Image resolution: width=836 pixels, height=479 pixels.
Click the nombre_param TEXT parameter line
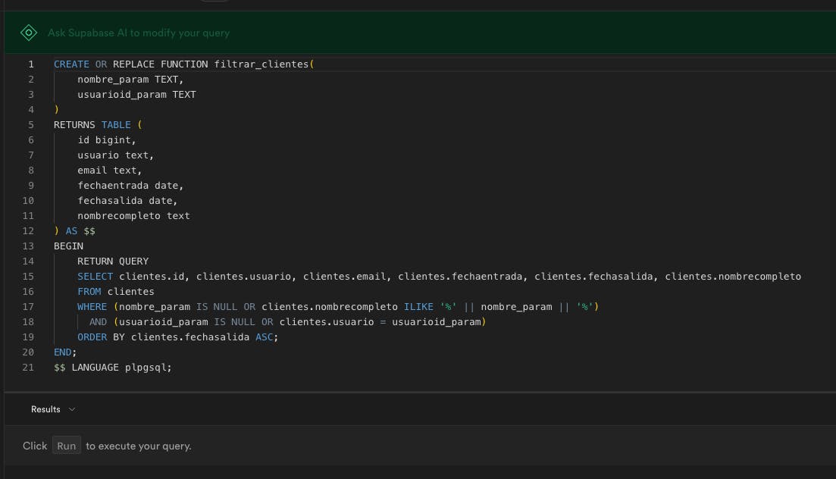130,80
